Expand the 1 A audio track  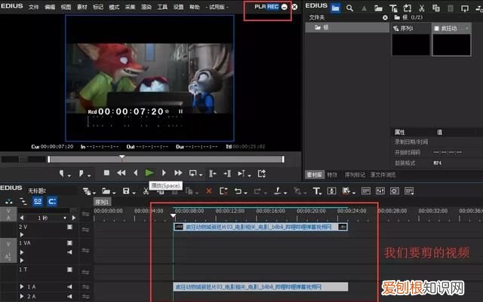coord(23,287)
